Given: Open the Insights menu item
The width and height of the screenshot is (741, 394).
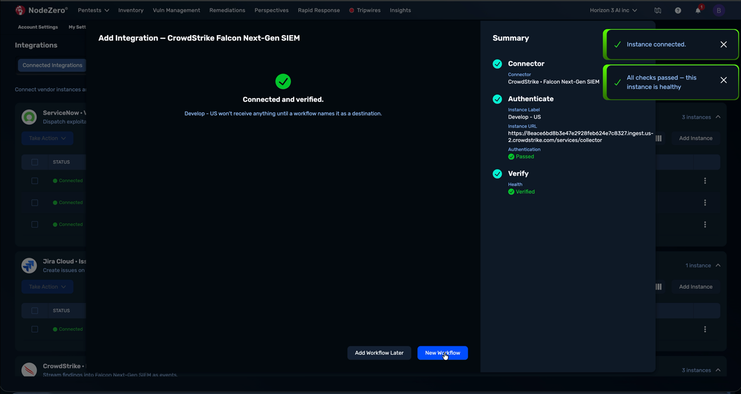Looking at the screenshot, I should click(x=400, y=10).
